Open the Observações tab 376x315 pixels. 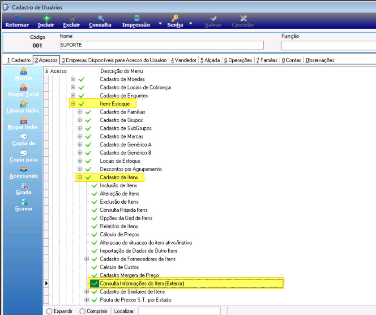tap(320, 60)
